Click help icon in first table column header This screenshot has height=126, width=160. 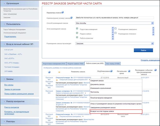49,72
